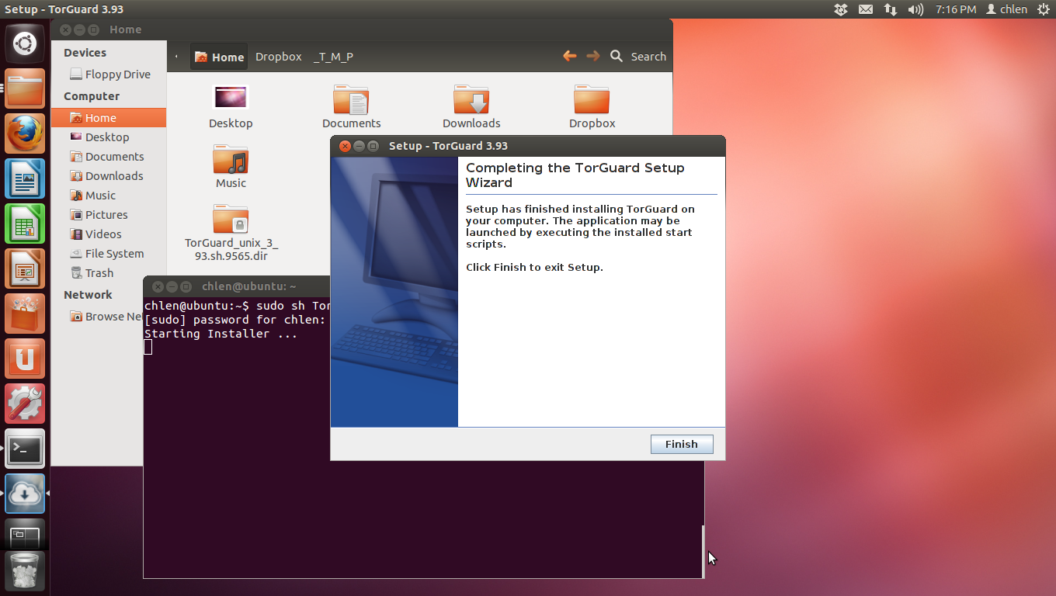Click the path bar left scroll arrow
This screenshot has width=1056, height=596.
click(177, 57)
